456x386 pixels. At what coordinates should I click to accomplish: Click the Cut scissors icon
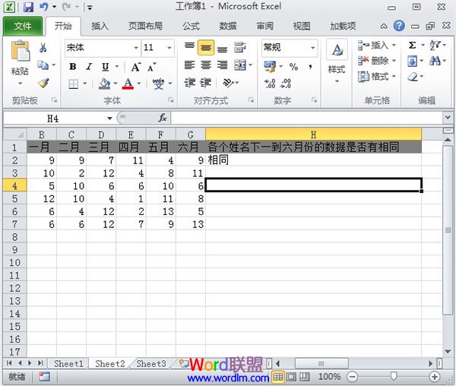(x=43, y=47)
